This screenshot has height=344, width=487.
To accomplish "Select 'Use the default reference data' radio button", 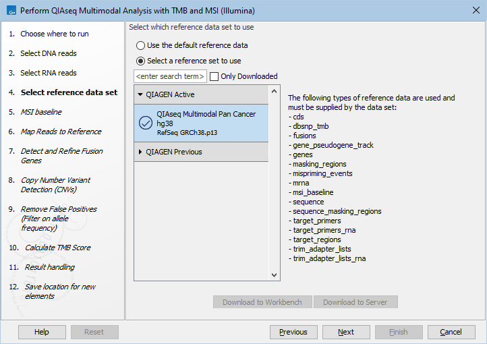I will coord(140,45).
